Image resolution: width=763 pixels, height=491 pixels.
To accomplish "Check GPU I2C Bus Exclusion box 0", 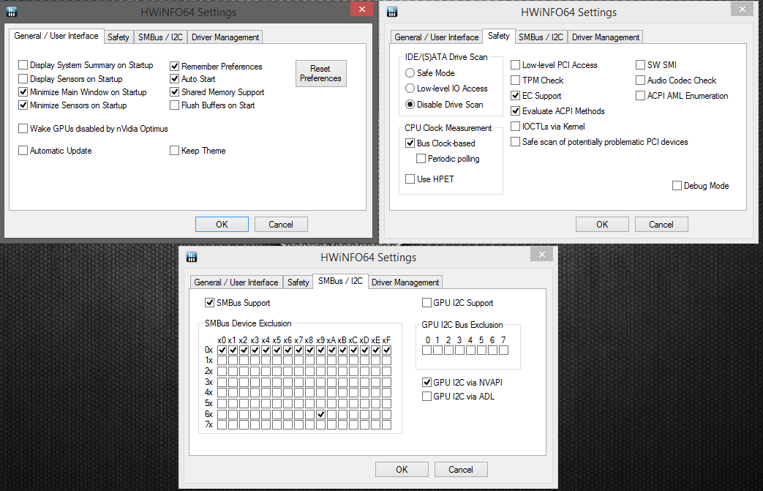I will point(426,350).
